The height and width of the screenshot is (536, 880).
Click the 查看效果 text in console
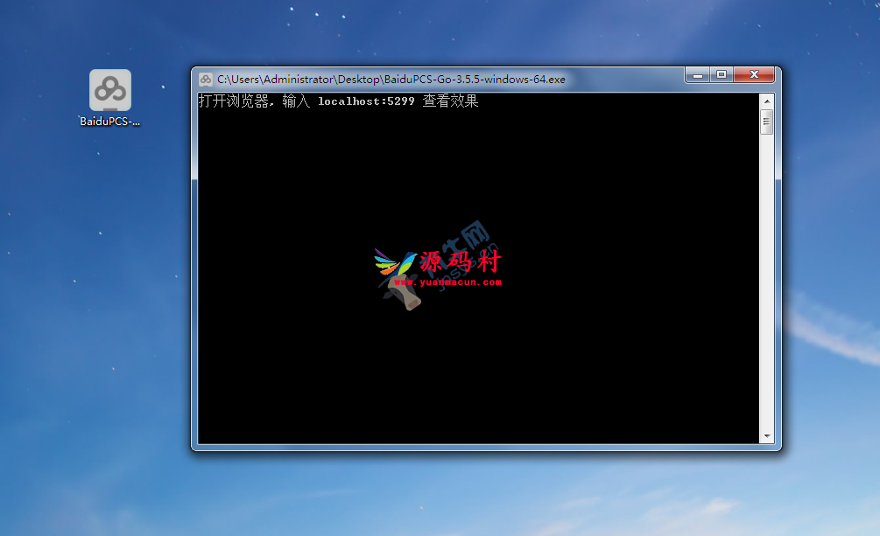(x=450, y=101)
